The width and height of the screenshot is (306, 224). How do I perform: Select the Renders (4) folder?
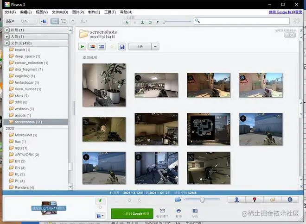[x=25, y=187]
